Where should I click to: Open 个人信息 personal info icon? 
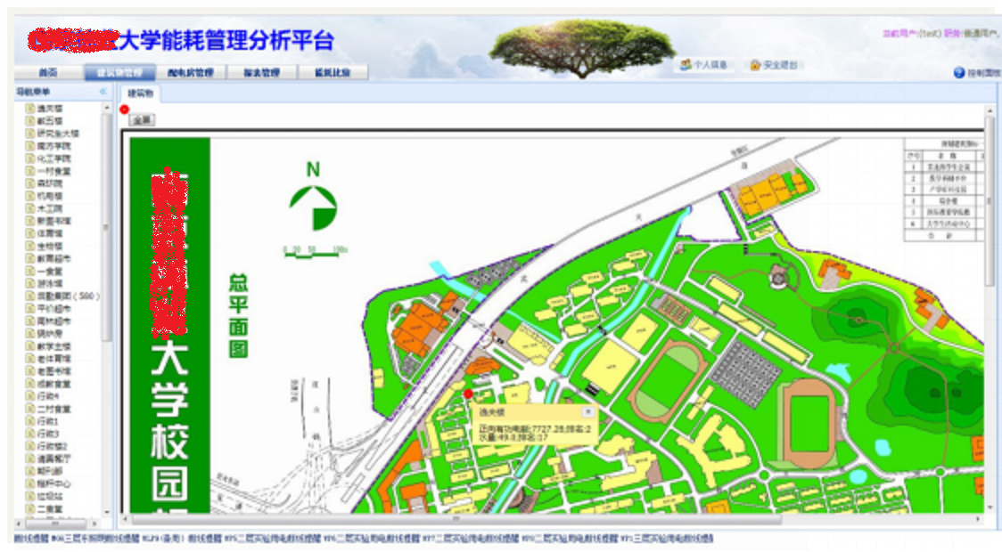point(686,65)
